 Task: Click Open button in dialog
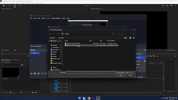coord(121,75)
